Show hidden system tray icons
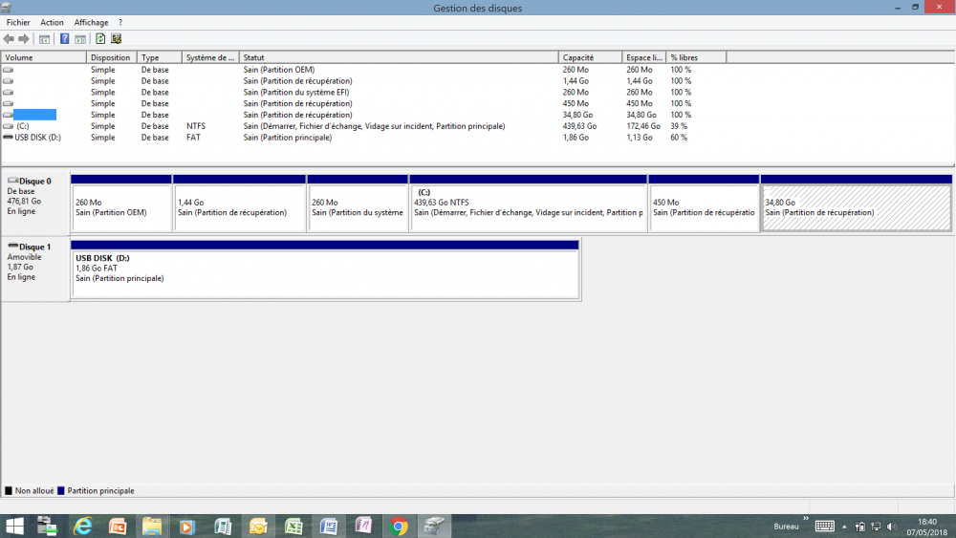 [x=846, y=527]
